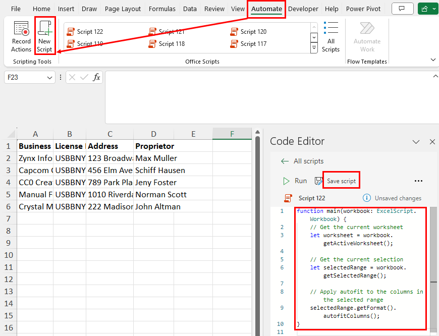Open the Data tab
The image size is (439, 336).
pos(190,9)
